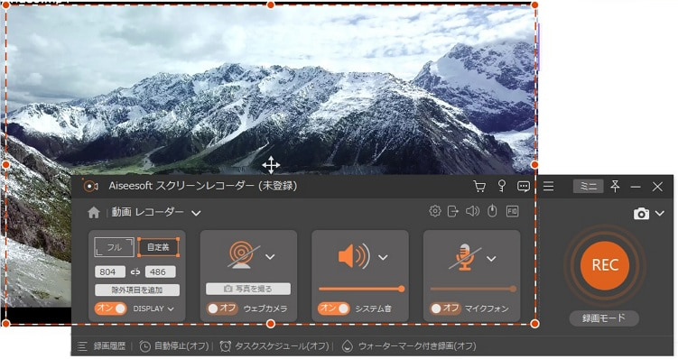This screenshot has width=678, height=359.
Task: Open the shopping cart purchase icon
Action: (479, 186)
